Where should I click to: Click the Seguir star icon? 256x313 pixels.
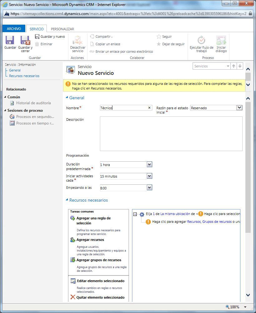(x=159, y=37)
